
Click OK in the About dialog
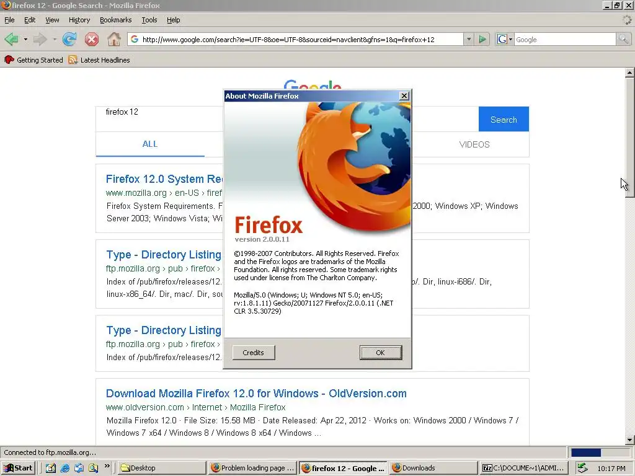coord(380,353)
